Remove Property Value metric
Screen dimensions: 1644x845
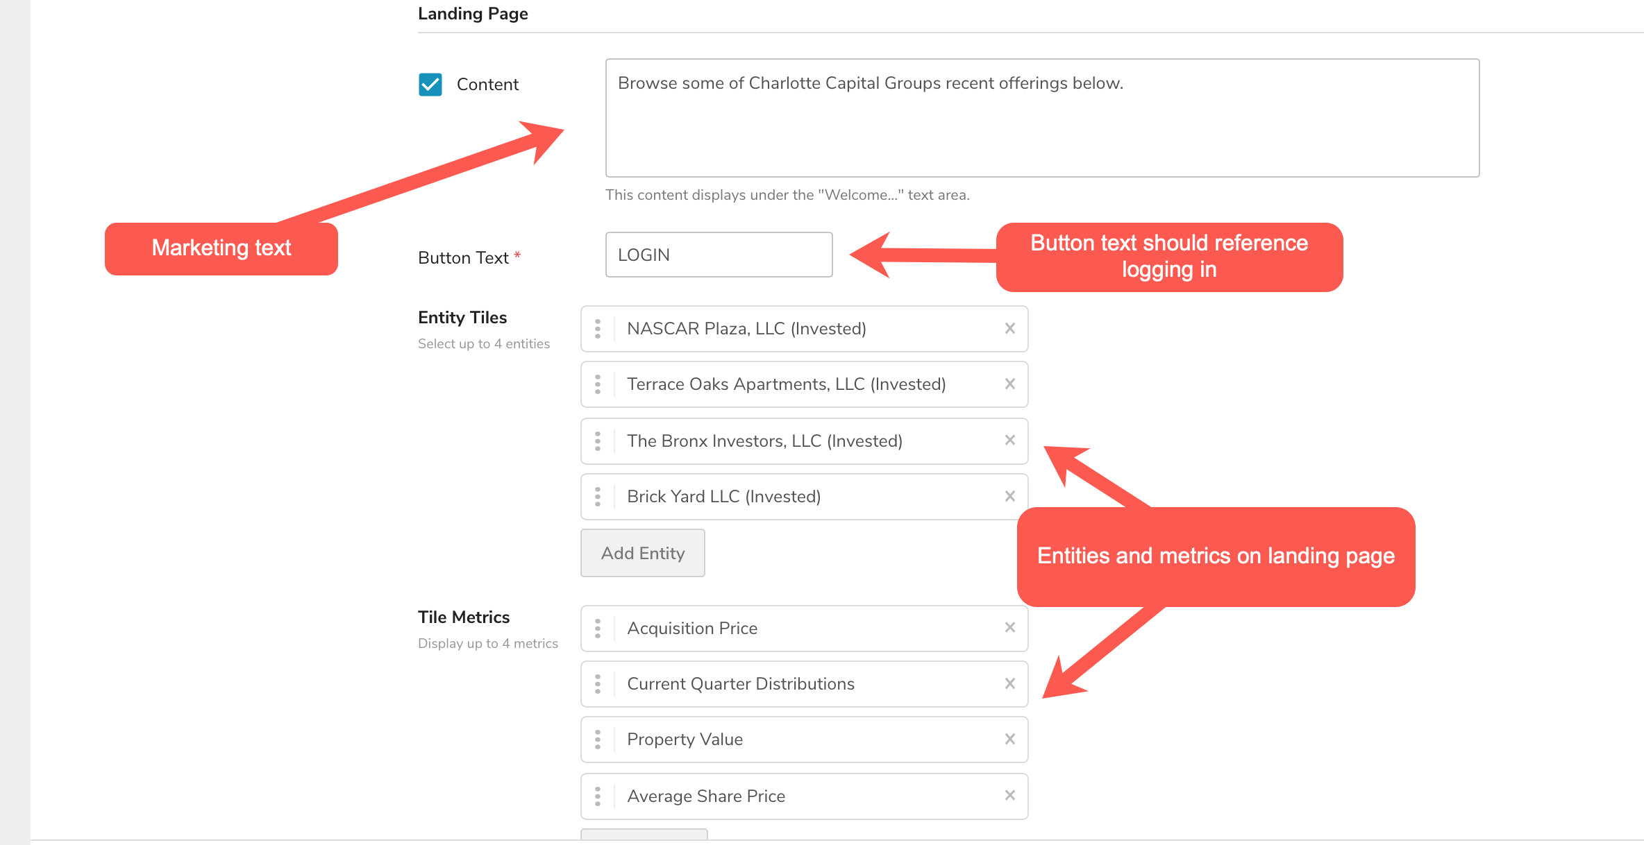coord(1009,739)
